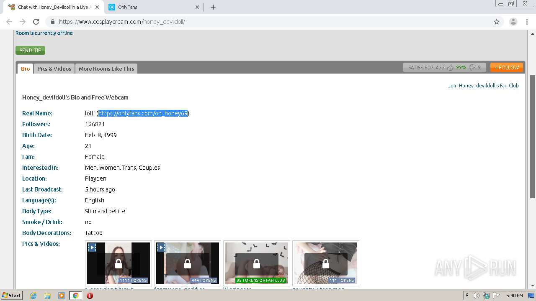Open the Chrome profile avatar menu
The image size is (536, 301).
[513, 22]
